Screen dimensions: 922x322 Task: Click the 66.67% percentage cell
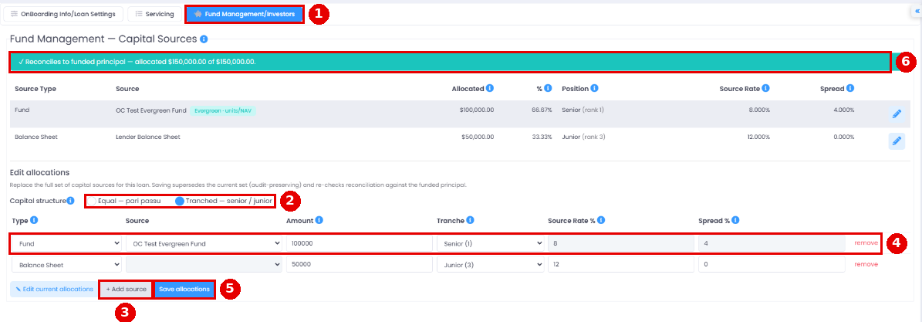click(542, 110)
